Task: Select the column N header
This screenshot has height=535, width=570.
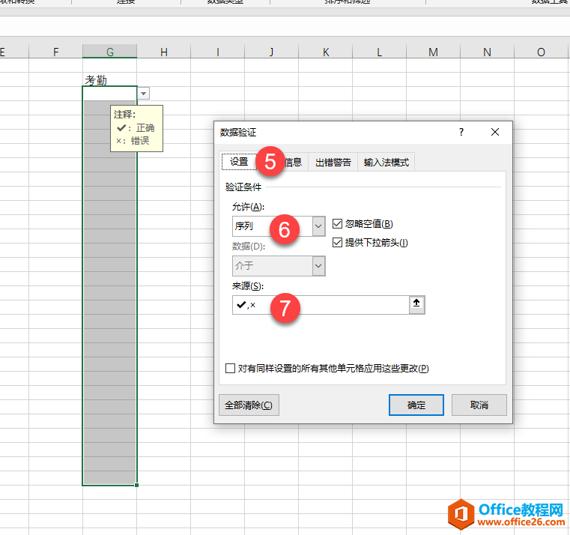Action: (487, 52)
